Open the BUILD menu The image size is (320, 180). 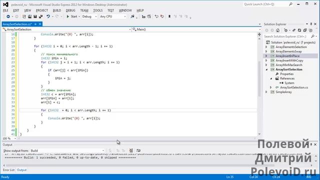(x=57, y=10)
